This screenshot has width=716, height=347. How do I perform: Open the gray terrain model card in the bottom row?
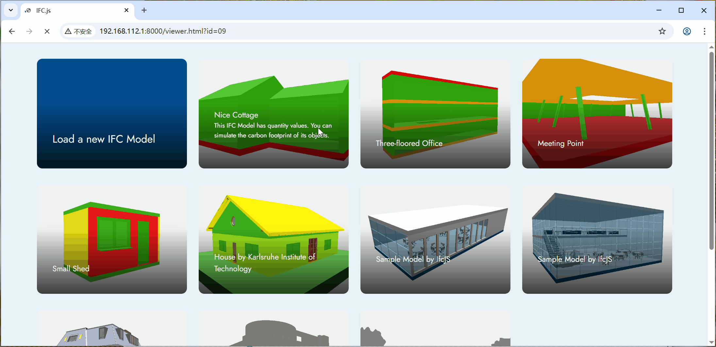pyautogui.click(x=435, y=328)
